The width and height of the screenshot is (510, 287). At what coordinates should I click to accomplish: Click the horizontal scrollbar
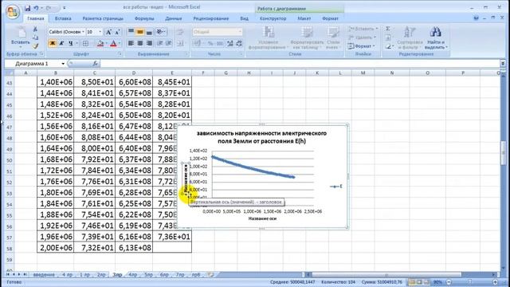(386, 274)
